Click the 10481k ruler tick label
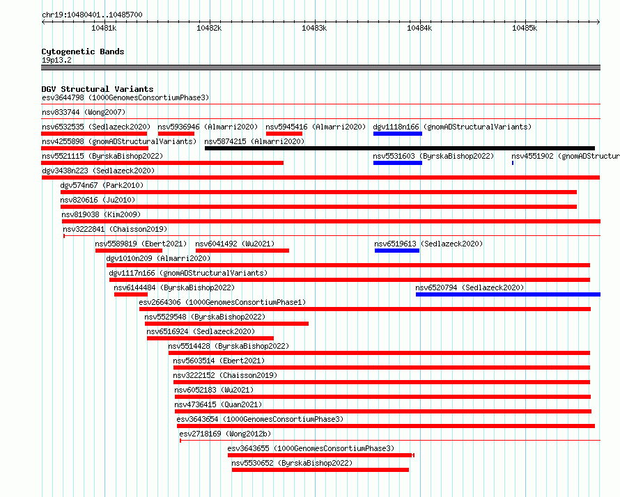 pyautogui.click(x=104, y=28)
